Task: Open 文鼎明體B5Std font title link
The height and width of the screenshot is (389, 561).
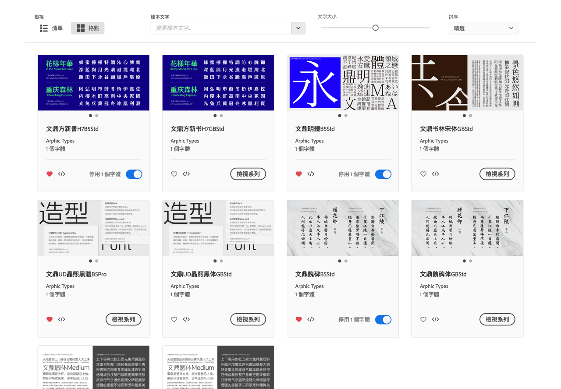Action: 315,129
